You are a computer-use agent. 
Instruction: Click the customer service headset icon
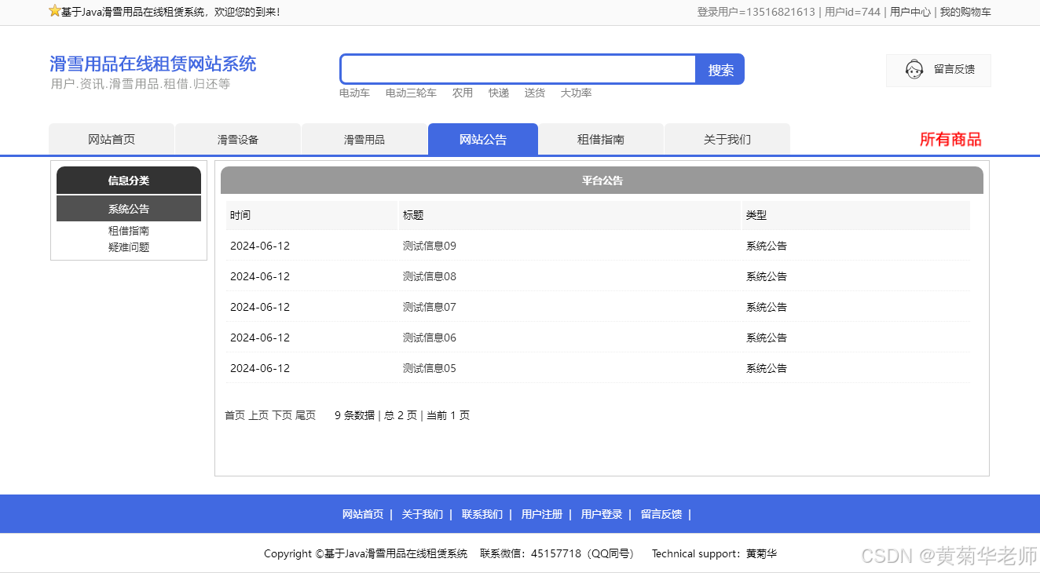click(x=914, y=70)
